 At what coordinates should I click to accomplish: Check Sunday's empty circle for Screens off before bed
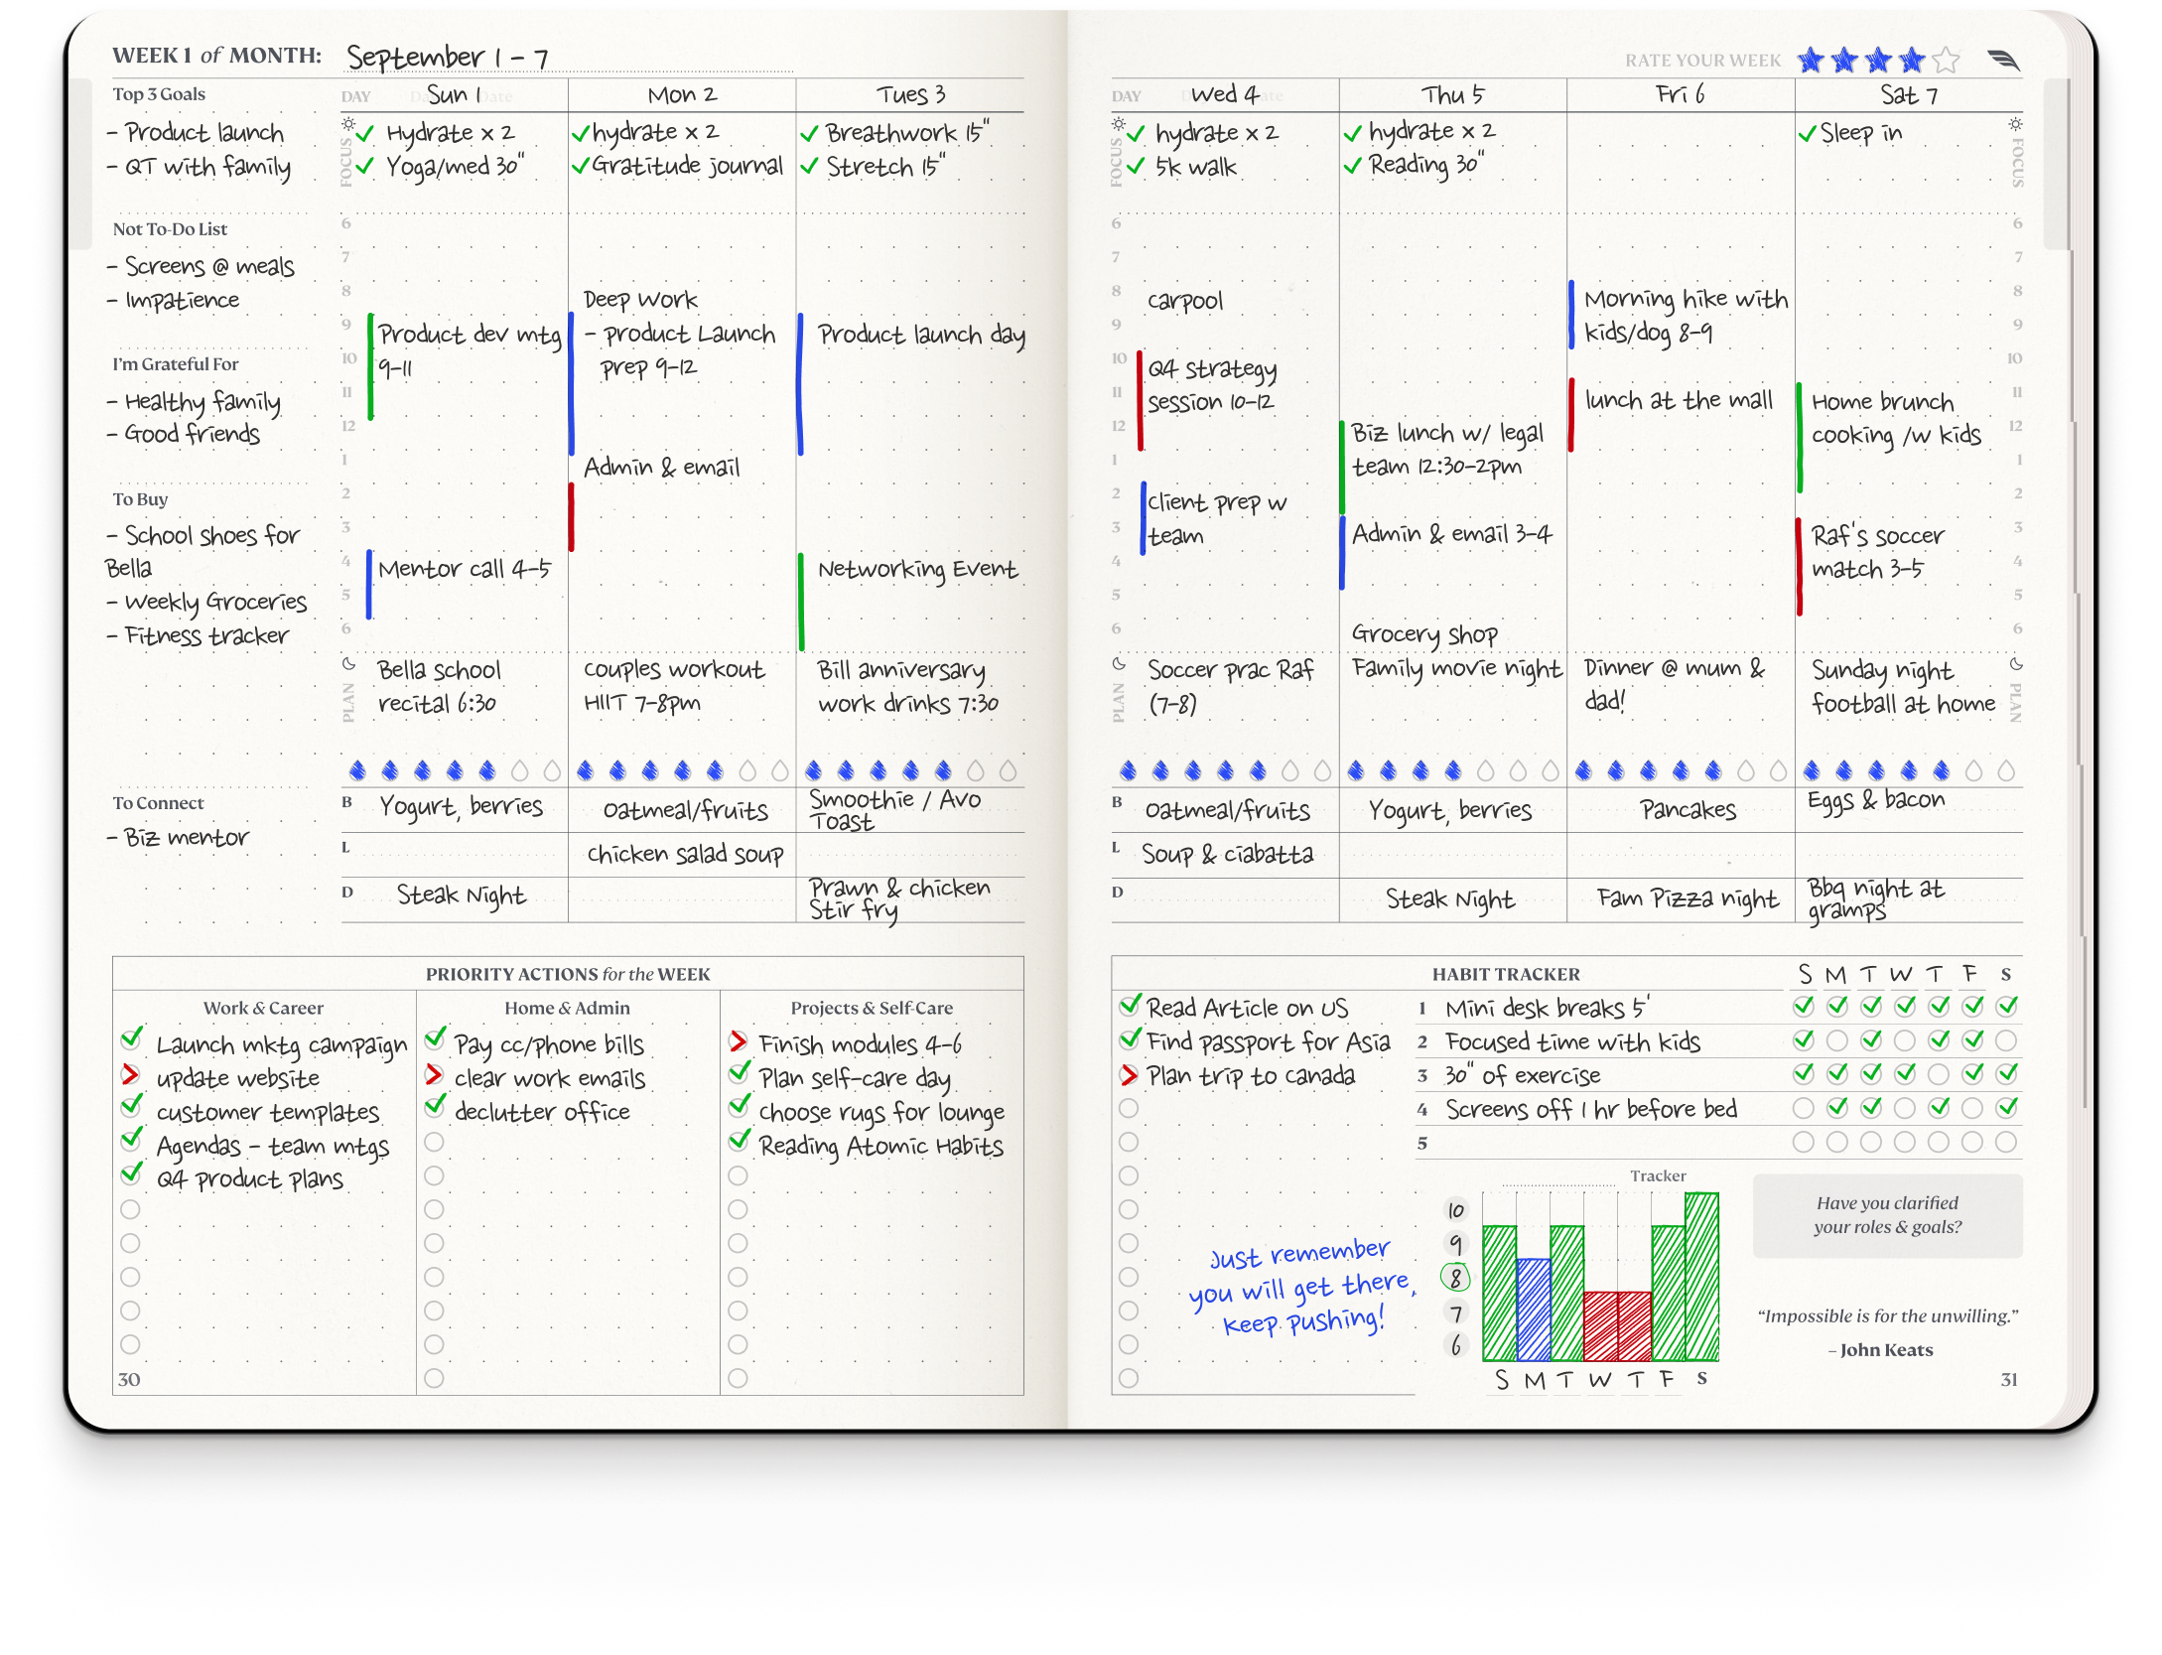tap(1804, 1108)
